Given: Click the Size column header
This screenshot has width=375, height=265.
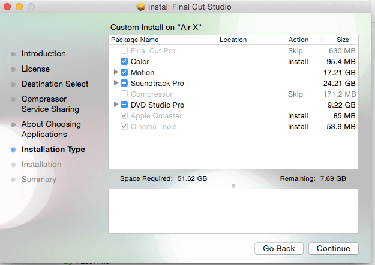Looking at the screenshot, I should pos(343,40).
